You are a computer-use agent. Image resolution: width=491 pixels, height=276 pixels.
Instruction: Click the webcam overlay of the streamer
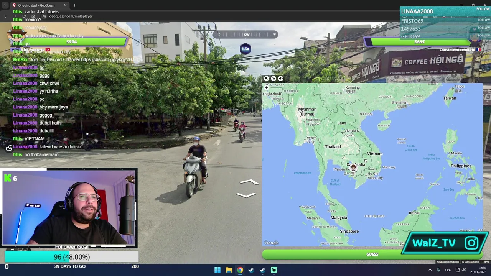point(69,208)
